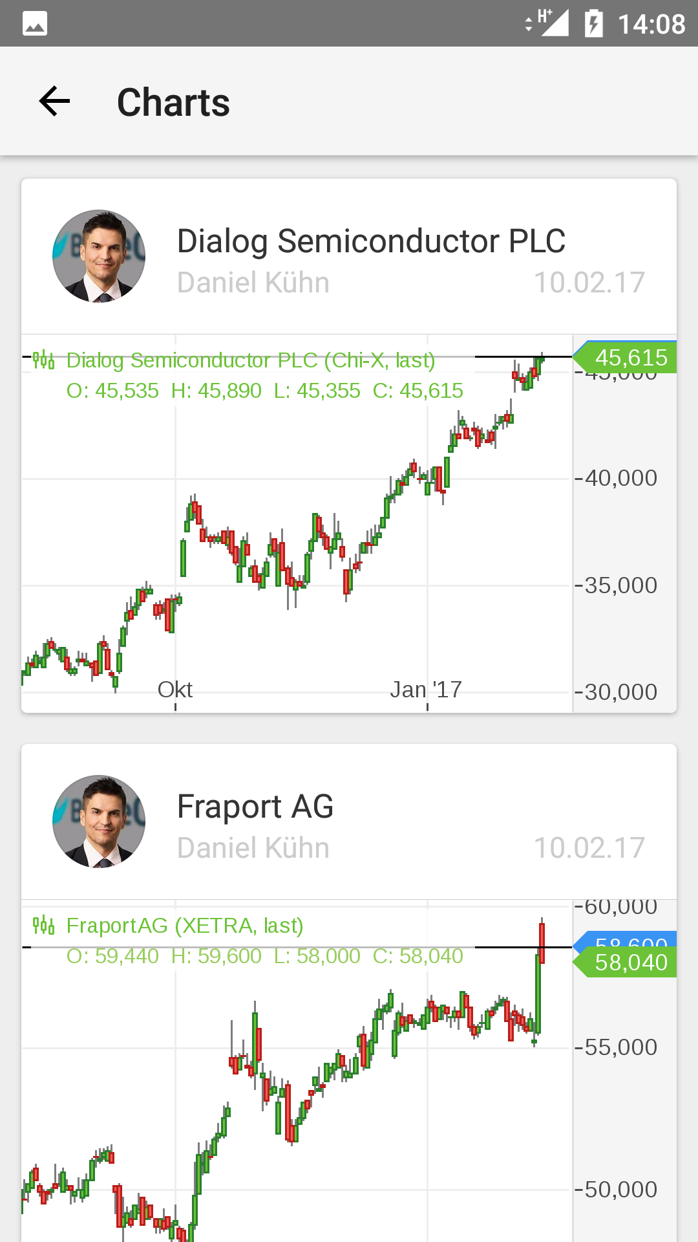Tap the image notification icon in the status bar
This screenshot has height=1242, width=698.
click(35, 24)
